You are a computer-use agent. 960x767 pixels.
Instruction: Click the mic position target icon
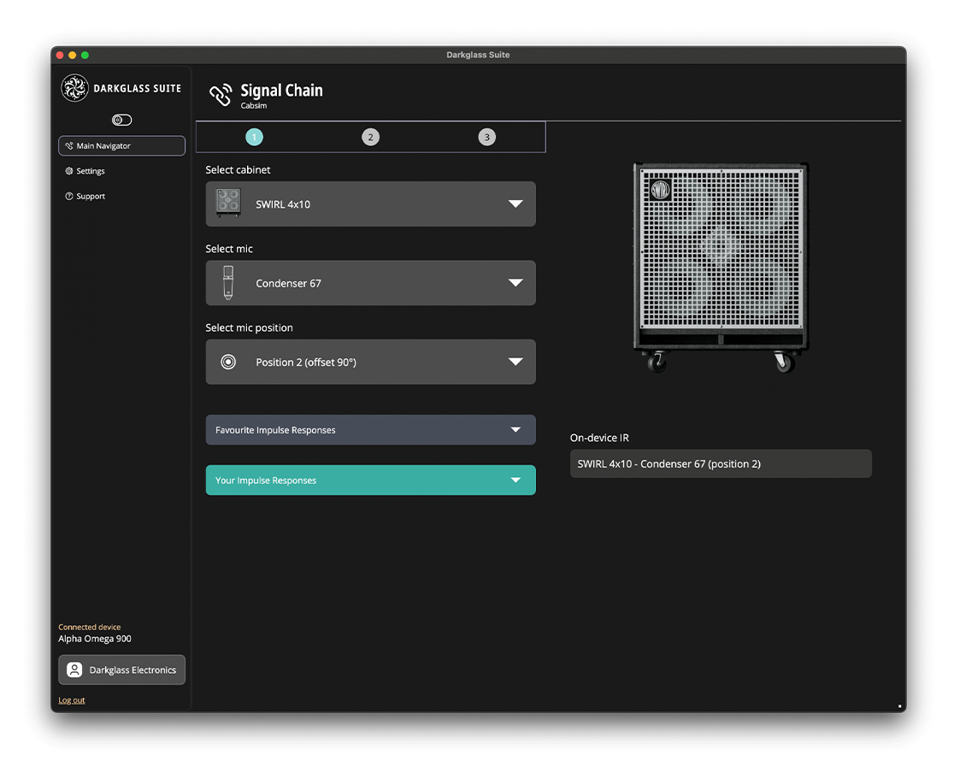(x=228, y=362)
